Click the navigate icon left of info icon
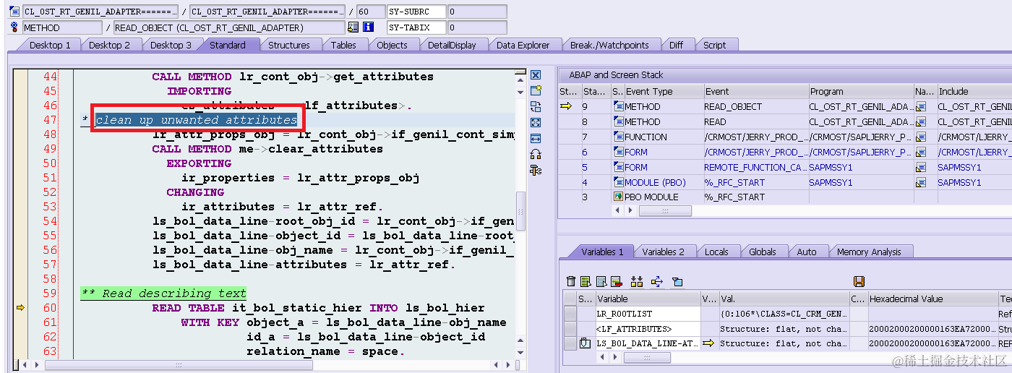1012x373 pixels. [353, 27]
